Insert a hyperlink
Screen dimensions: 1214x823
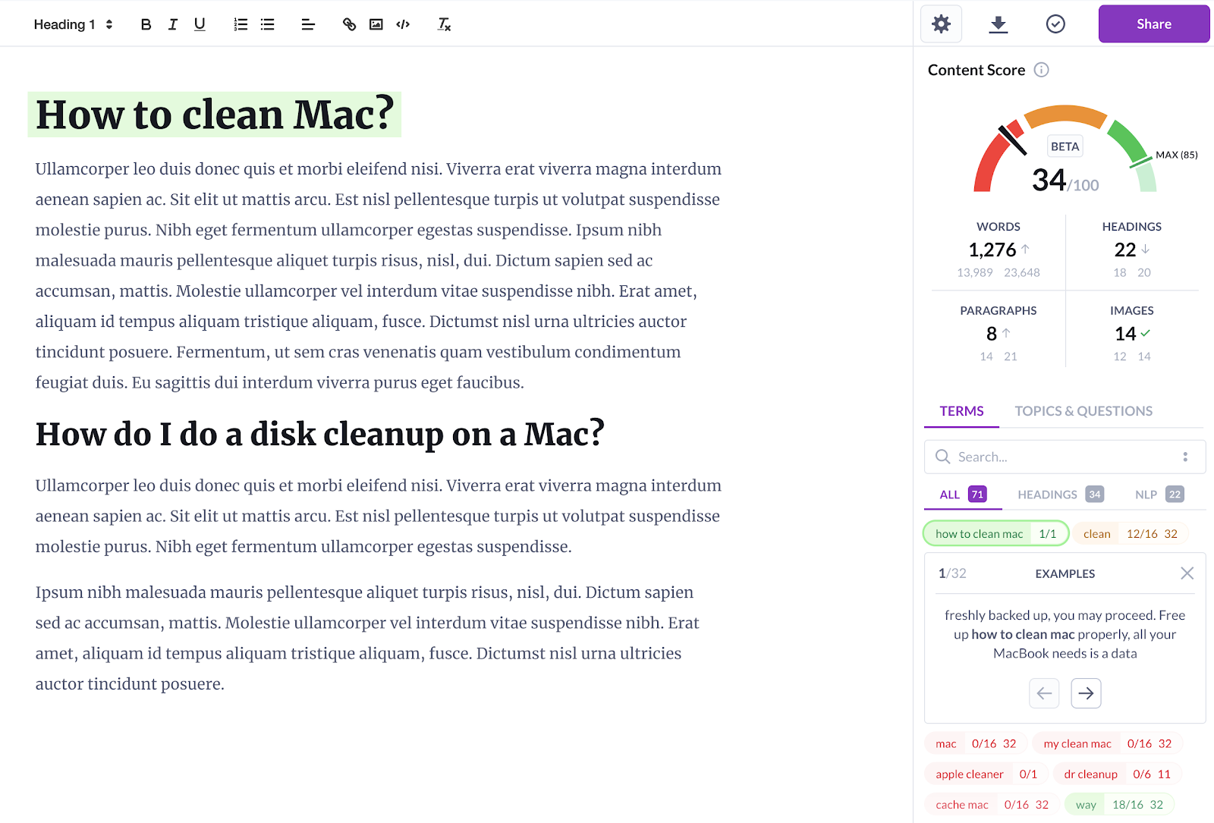pyautogui.click(x=349, y=24)
